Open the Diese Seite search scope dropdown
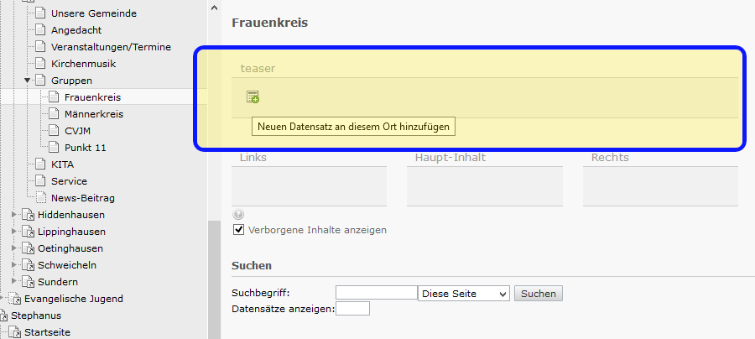 click(464, 294)
